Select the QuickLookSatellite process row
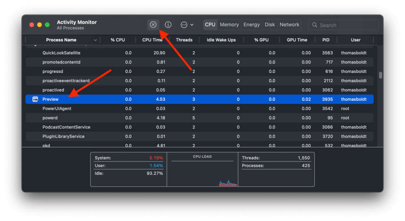 click(x=199, y=53)
